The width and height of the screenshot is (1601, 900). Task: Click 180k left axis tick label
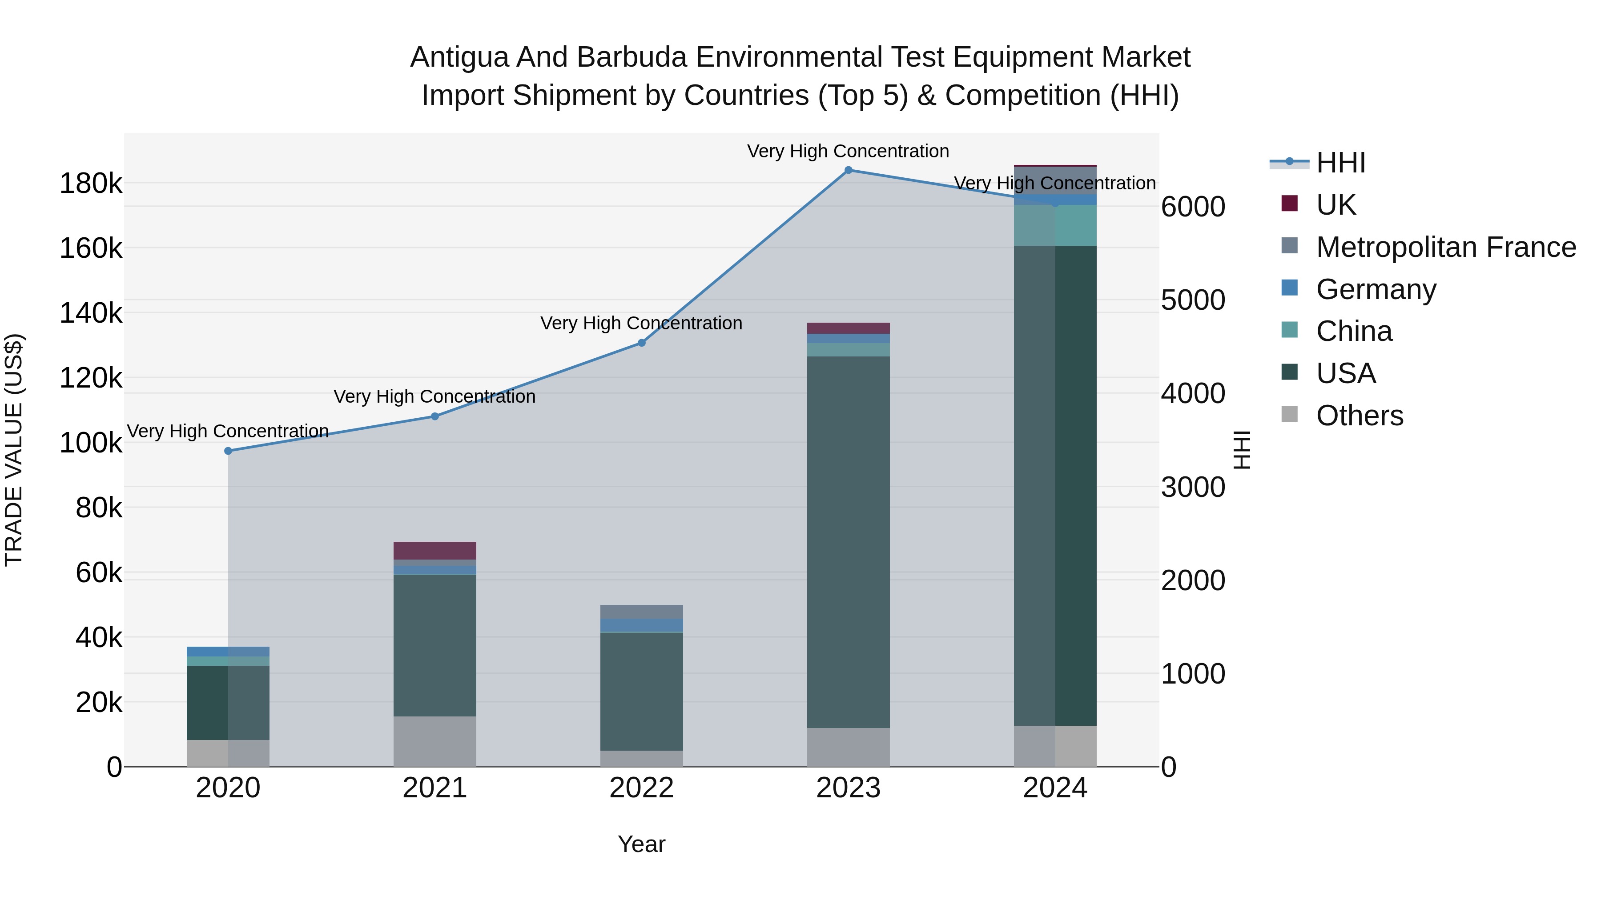pos(91,183)
